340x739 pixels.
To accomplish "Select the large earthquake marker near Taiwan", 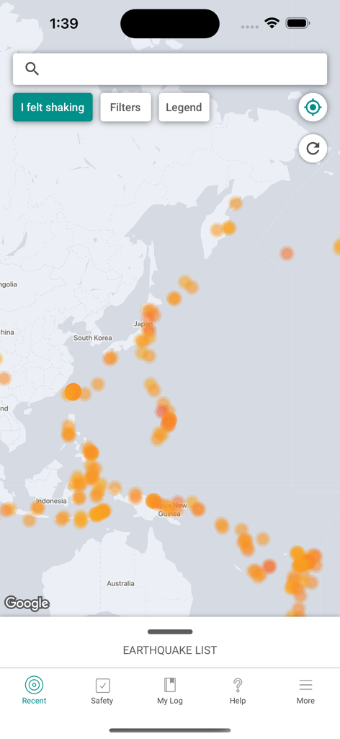I will click(73, 392).
